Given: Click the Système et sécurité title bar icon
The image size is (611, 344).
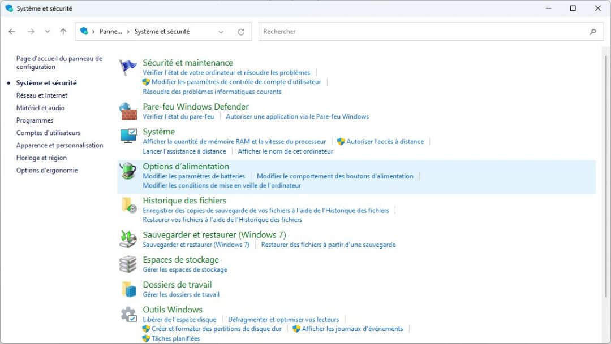Looking at the screenshot, I should [9, 8].
